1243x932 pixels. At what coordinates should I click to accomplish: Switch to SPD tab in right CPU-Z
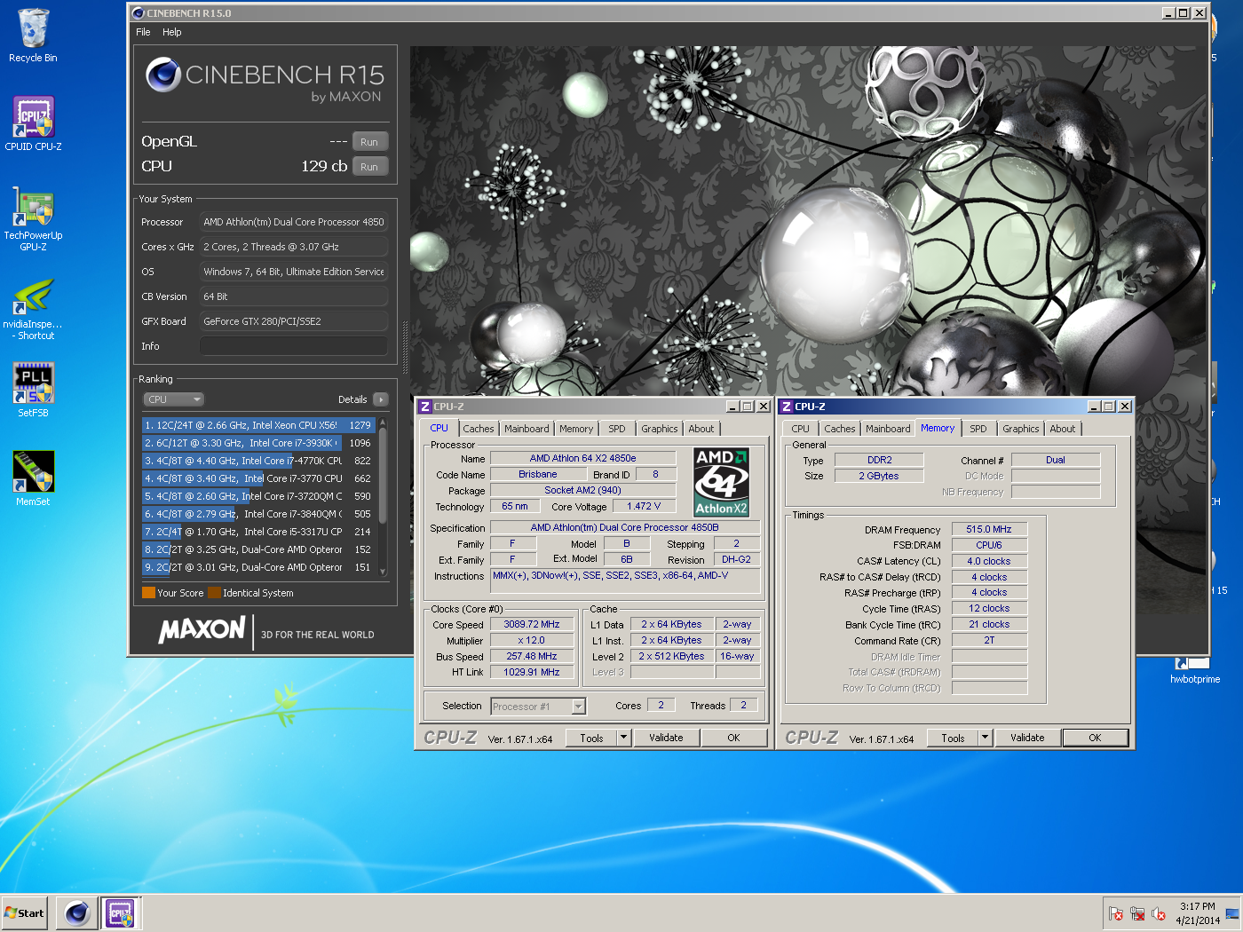click(x=978, y=429)
